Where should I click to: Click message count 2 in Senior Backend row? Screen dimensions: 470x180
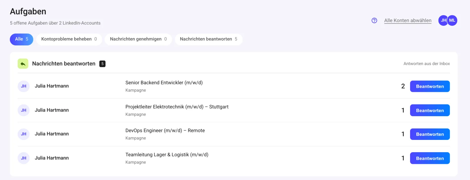point(403,86)
